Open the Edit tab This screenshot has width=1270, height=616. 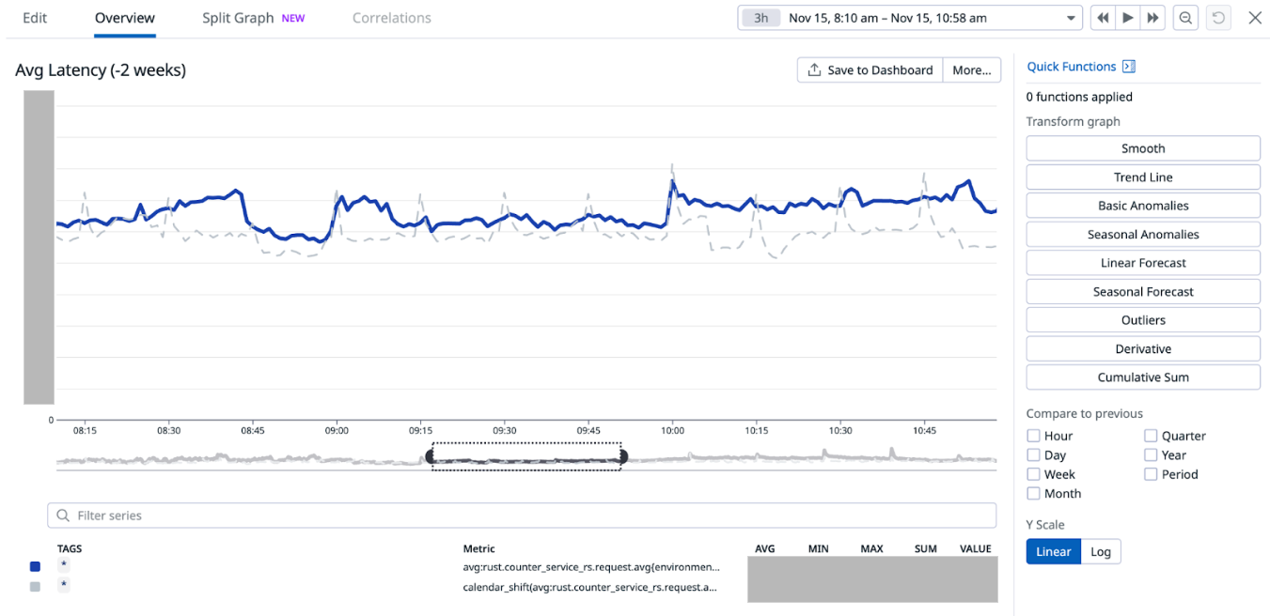point(35,18)
